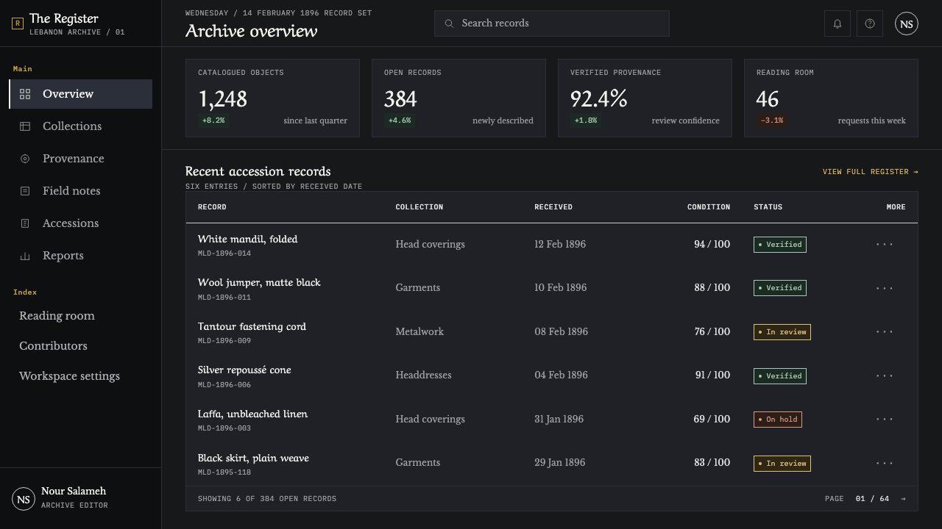Image resolution: width=942 pixels, height=529 pixels.
Task: Go to next page arrow
Action: [x=903, y=499]
